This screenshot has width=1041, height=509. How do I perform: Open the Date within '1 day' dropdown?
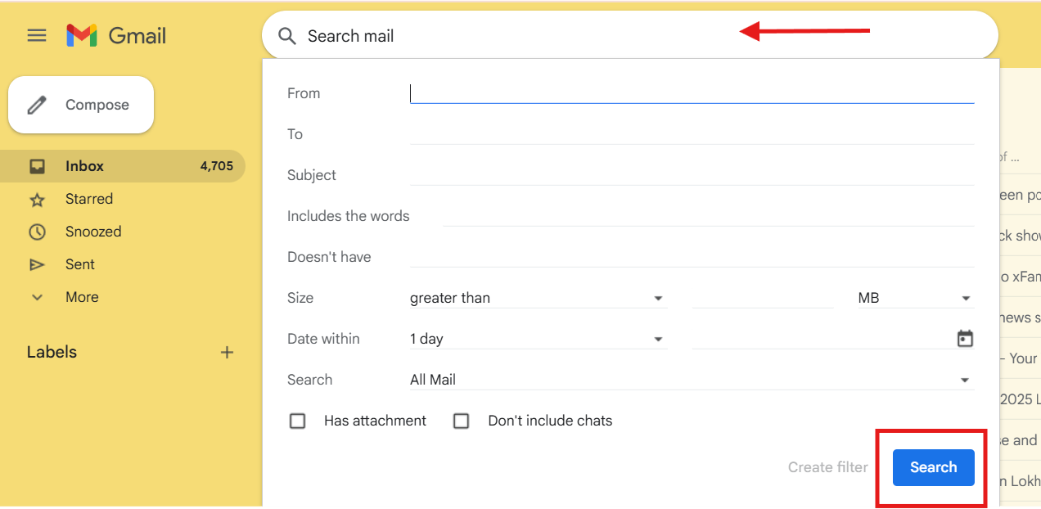[539, 339]
